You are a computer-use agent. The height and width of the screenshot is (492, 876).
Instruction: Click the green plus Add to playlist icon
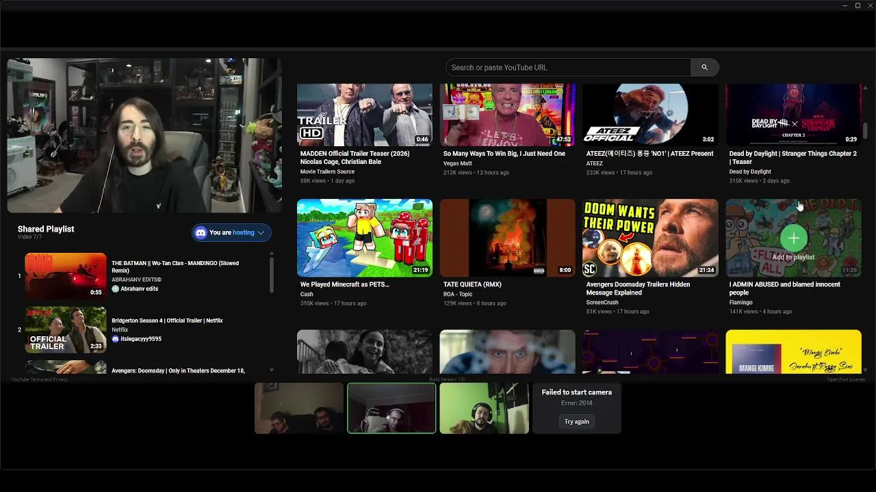(793, 238)
